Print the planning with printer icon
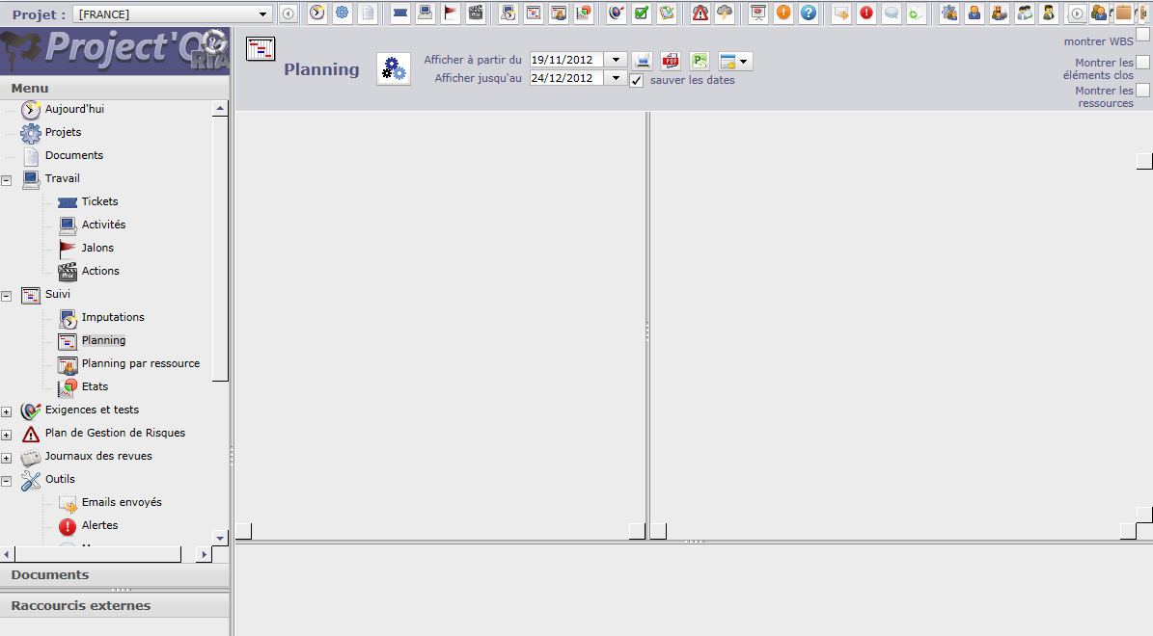Viewport: 1153px width, 636px height. click(x=643, y=61)
